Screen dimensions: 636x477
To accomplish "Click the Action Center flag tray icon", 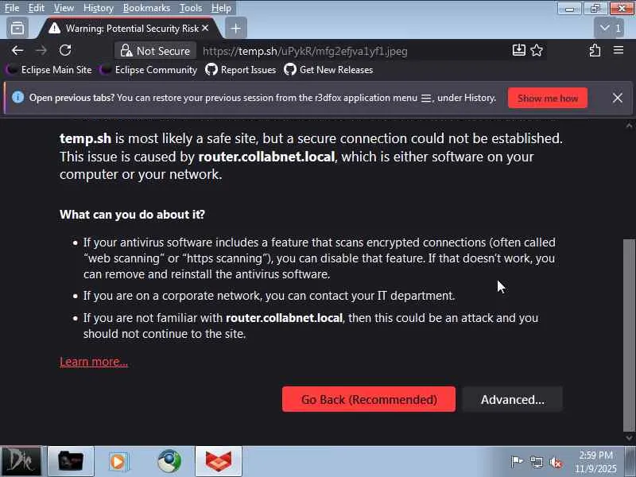I will point(517,462).
